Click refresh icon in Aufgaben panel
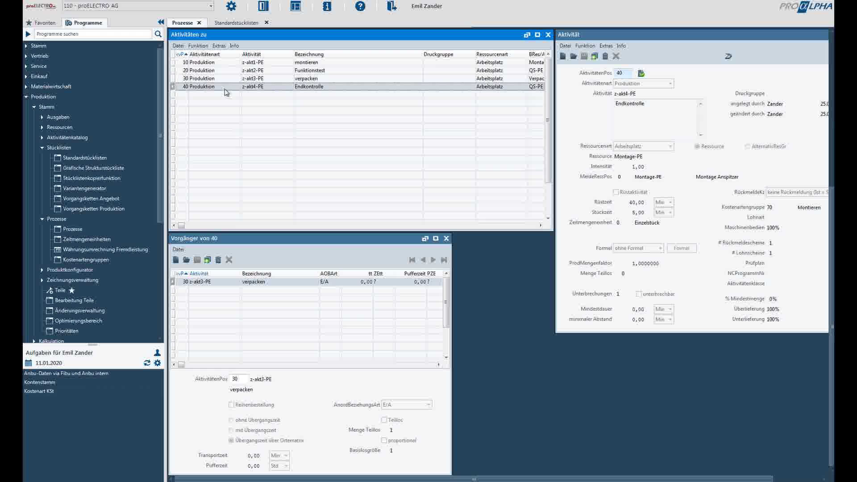Viewport: 857px width, 482px height. (147, 363)
